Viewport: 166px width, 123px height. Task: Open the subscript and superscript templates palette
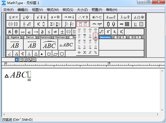tap(41, 24)
